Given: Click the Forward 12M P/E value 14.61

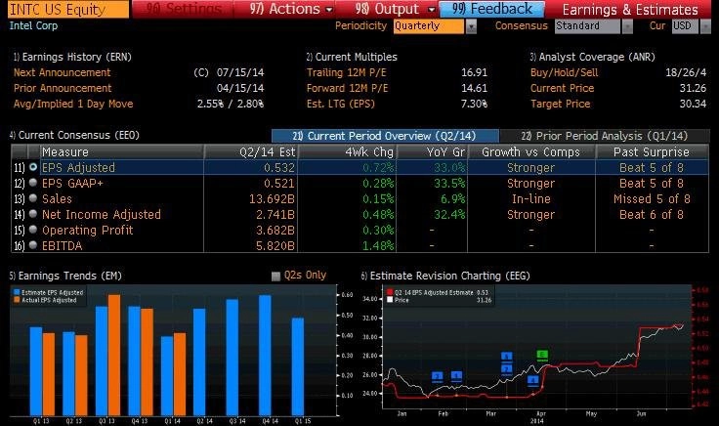Looking at the screenshot, I should click(474, 88).
